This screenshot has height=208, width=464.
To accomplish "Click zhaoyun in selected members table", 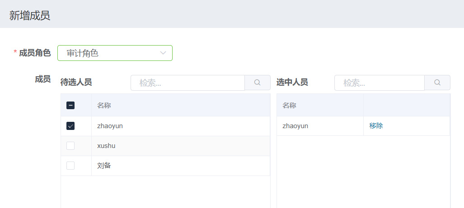I will (x=295, y=126).
